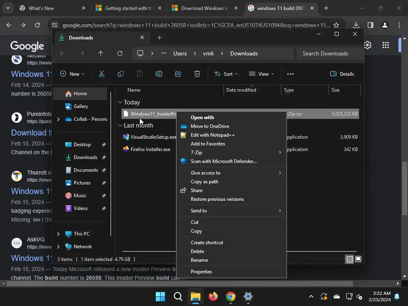The image size is (408, 306).
Task: Click the Share icon in Explorer toolbar
Action: (178, 74)
